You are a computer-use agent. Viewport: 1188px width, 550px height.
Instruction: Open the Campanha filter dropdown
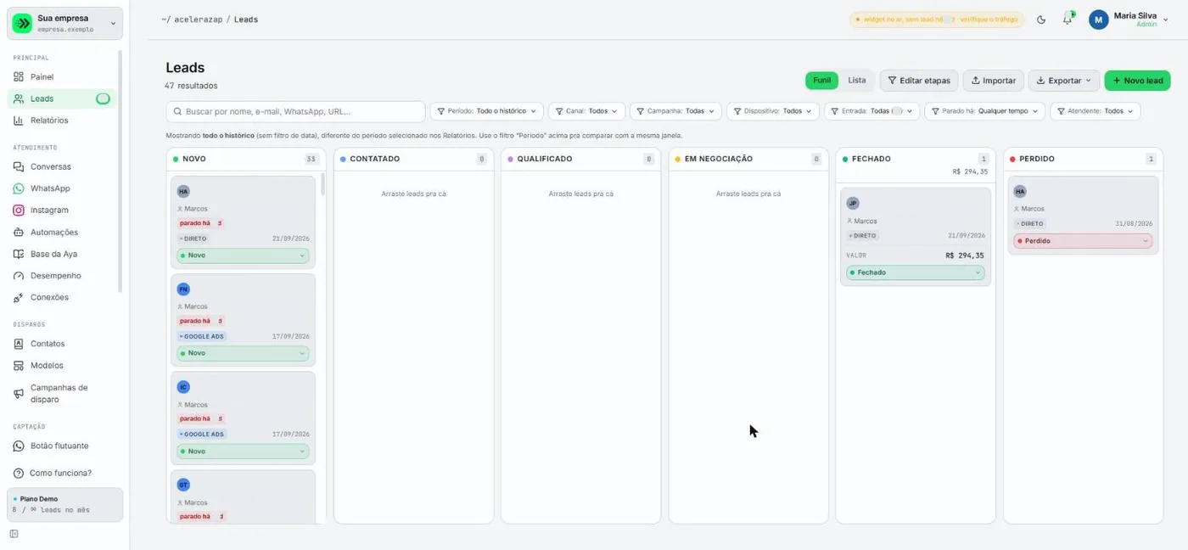(676, 111)
